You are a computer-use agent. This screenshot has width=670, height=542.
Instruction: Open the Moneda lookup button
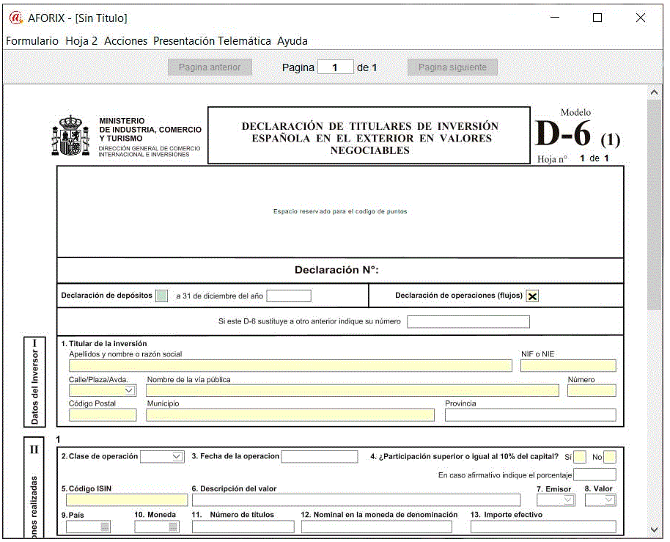(x=173, y=527)
